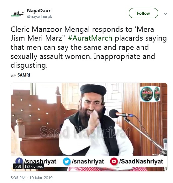Screen dimensions: 173x183
Task: Click the SAMRI Urdu logo icon
Action: [x=13, y=75]
